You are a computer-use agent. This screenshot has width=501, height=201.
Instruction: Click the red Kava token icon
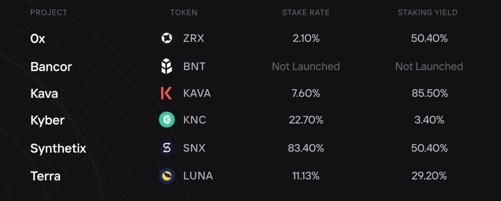(167, 93)
